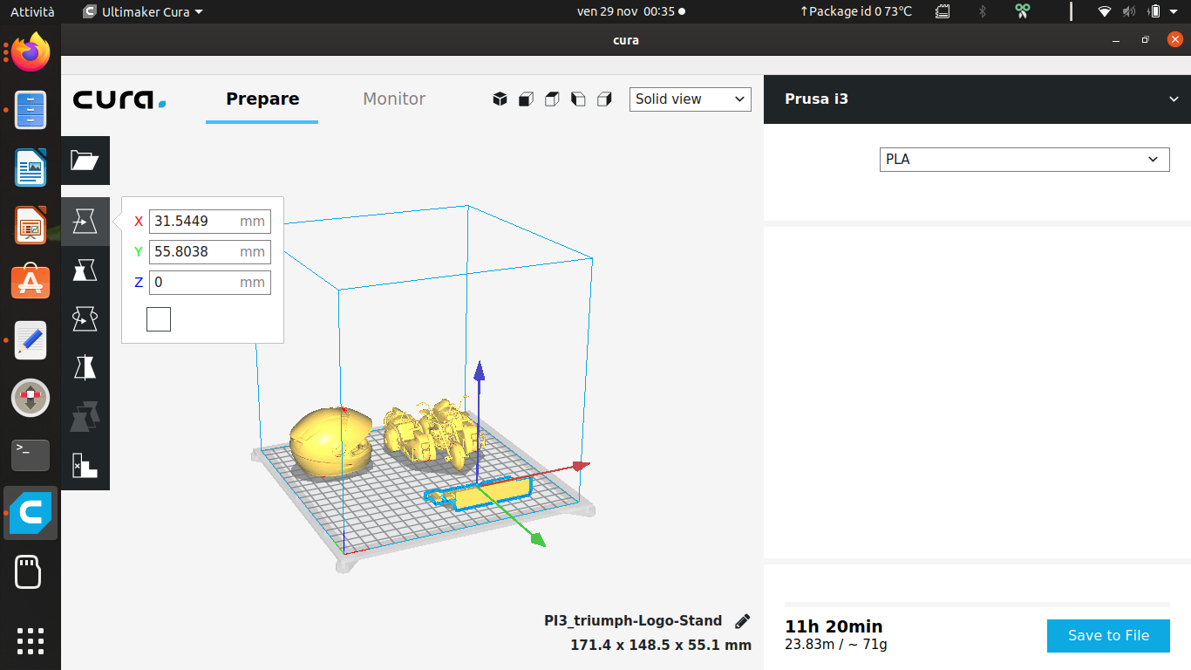Launch Firefox from the dock
Screen dimensions: 1191x670
(31, 52)
